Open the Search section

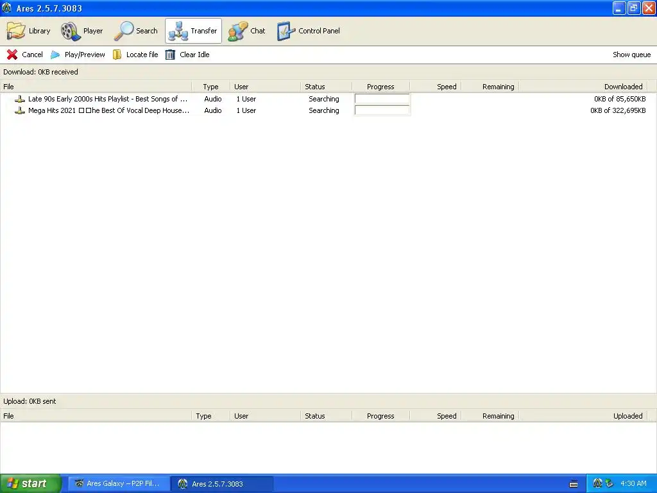[x=136, y=31]
